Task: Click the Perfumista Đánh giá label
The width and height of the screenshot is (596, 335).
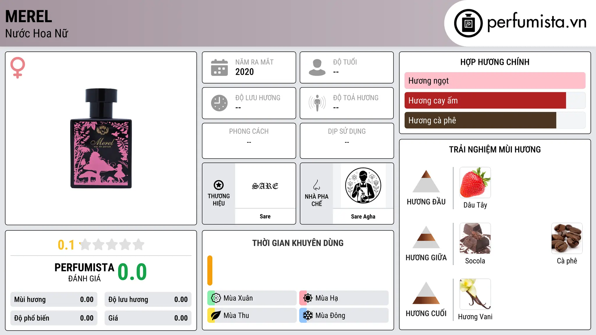Action: pos(84,272)
